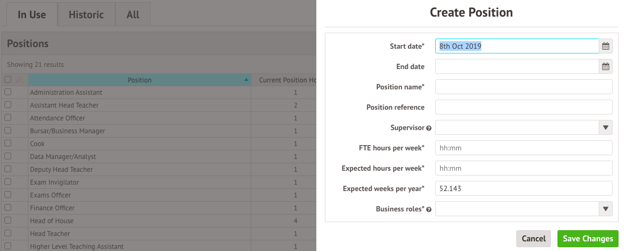
Task: Select the In Use tab
Action: pos(32,15)
